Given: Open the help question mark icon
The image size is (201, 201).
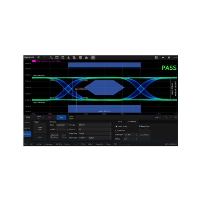Looking at the screenshot, I should (x=171, y=118).
